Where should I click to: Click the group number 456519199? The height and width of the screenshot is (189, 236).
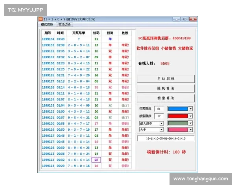coord(181,38)
